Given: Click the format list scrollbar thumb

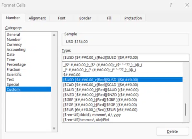Looking at the screenshot, I should [186, 109].
